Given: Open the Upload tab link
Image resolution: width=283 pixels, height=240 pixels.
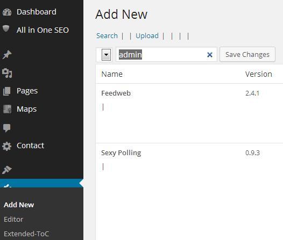Looking at the screenshot, I should (x=147, y=35).
